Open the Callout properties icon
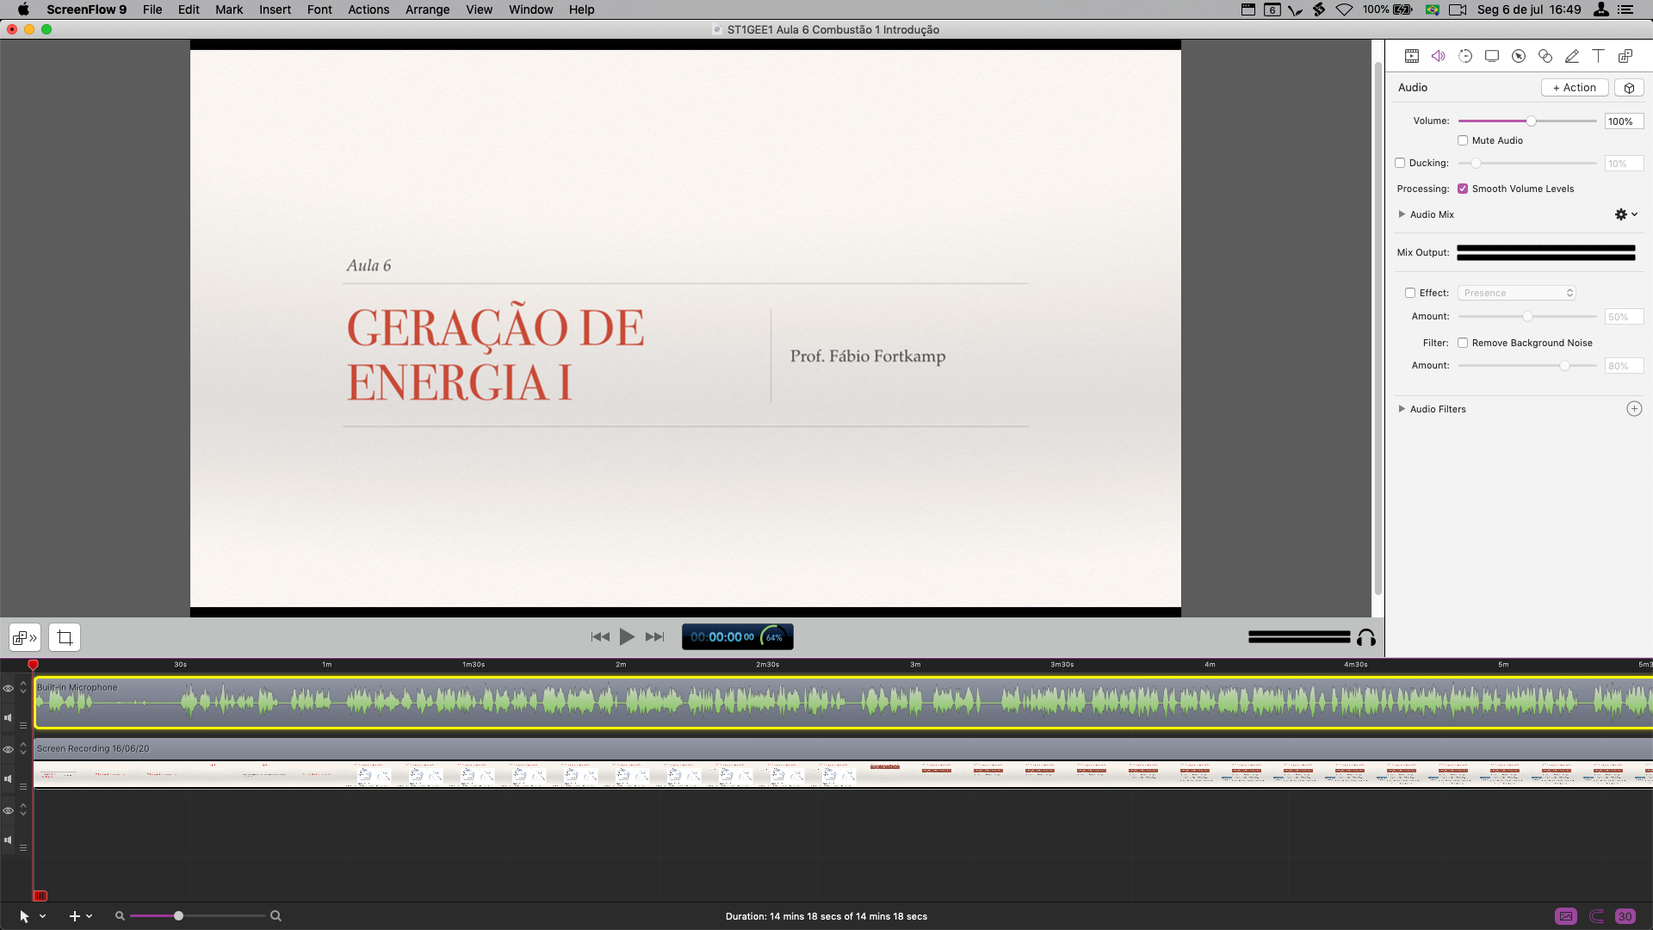 tap(1519, 56)
